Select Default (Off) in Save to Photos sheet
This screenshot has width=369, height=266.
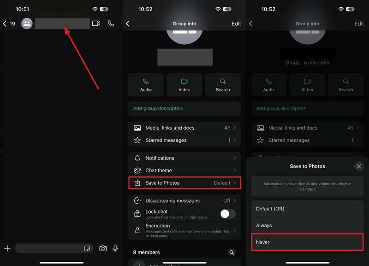coord(307,208)
